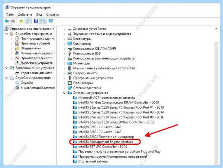Screen dimensions: 223x168
Task: Click the Процессоры chip icon
Action: [70, 83]
